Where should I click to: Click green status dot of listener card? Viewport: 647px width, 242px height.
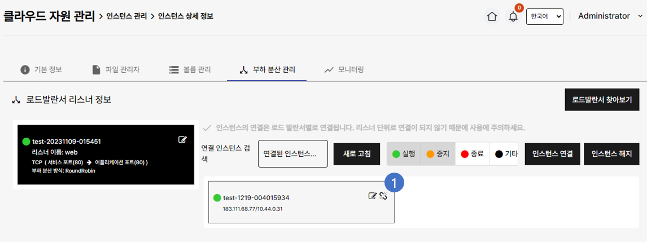pos(26,141)
